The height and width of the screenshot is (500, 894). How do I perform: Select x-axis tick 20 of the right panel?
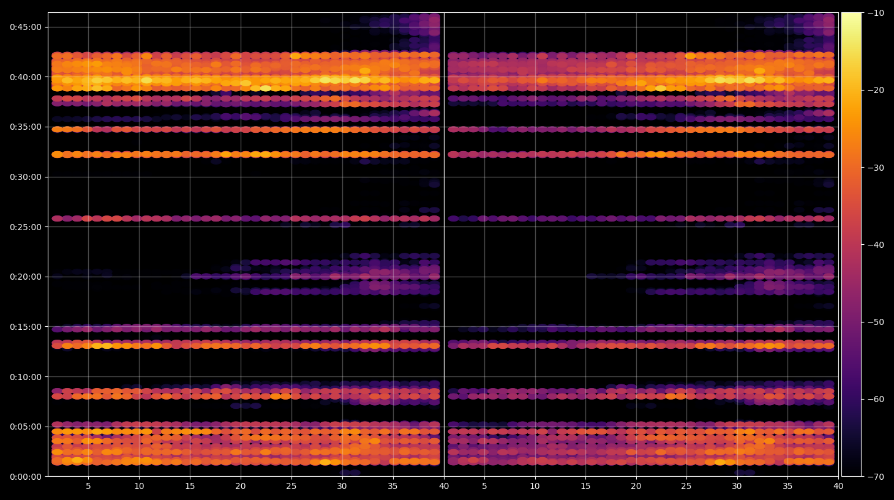pyautogui.click(x=636, y=487)
